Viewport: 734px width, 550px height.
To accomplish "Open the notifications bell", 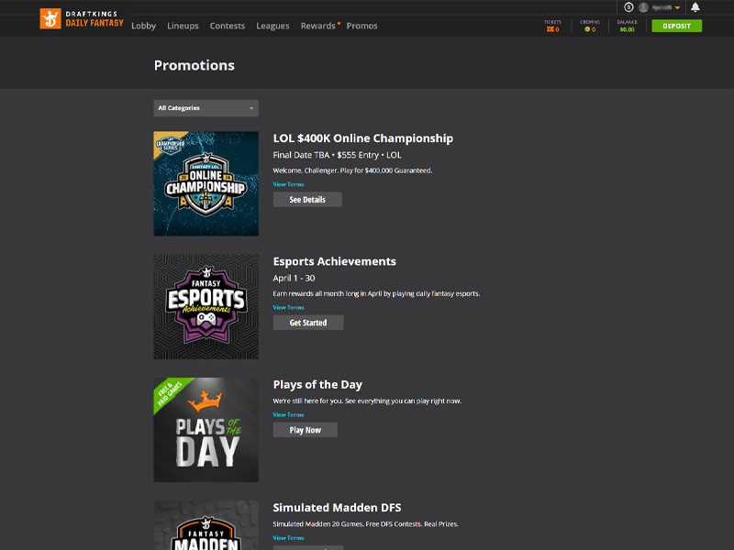I will (x=695, y=7).
